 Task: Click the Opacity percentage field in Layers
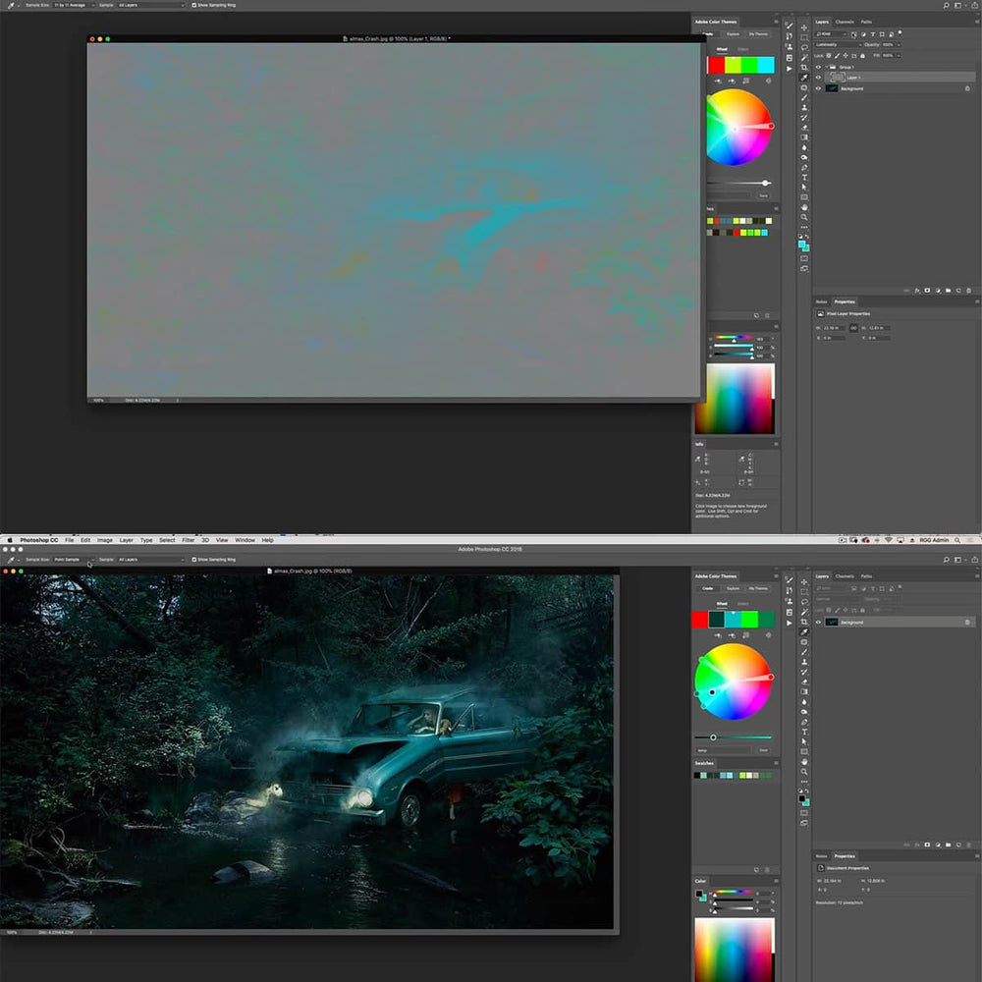point(890,44)
